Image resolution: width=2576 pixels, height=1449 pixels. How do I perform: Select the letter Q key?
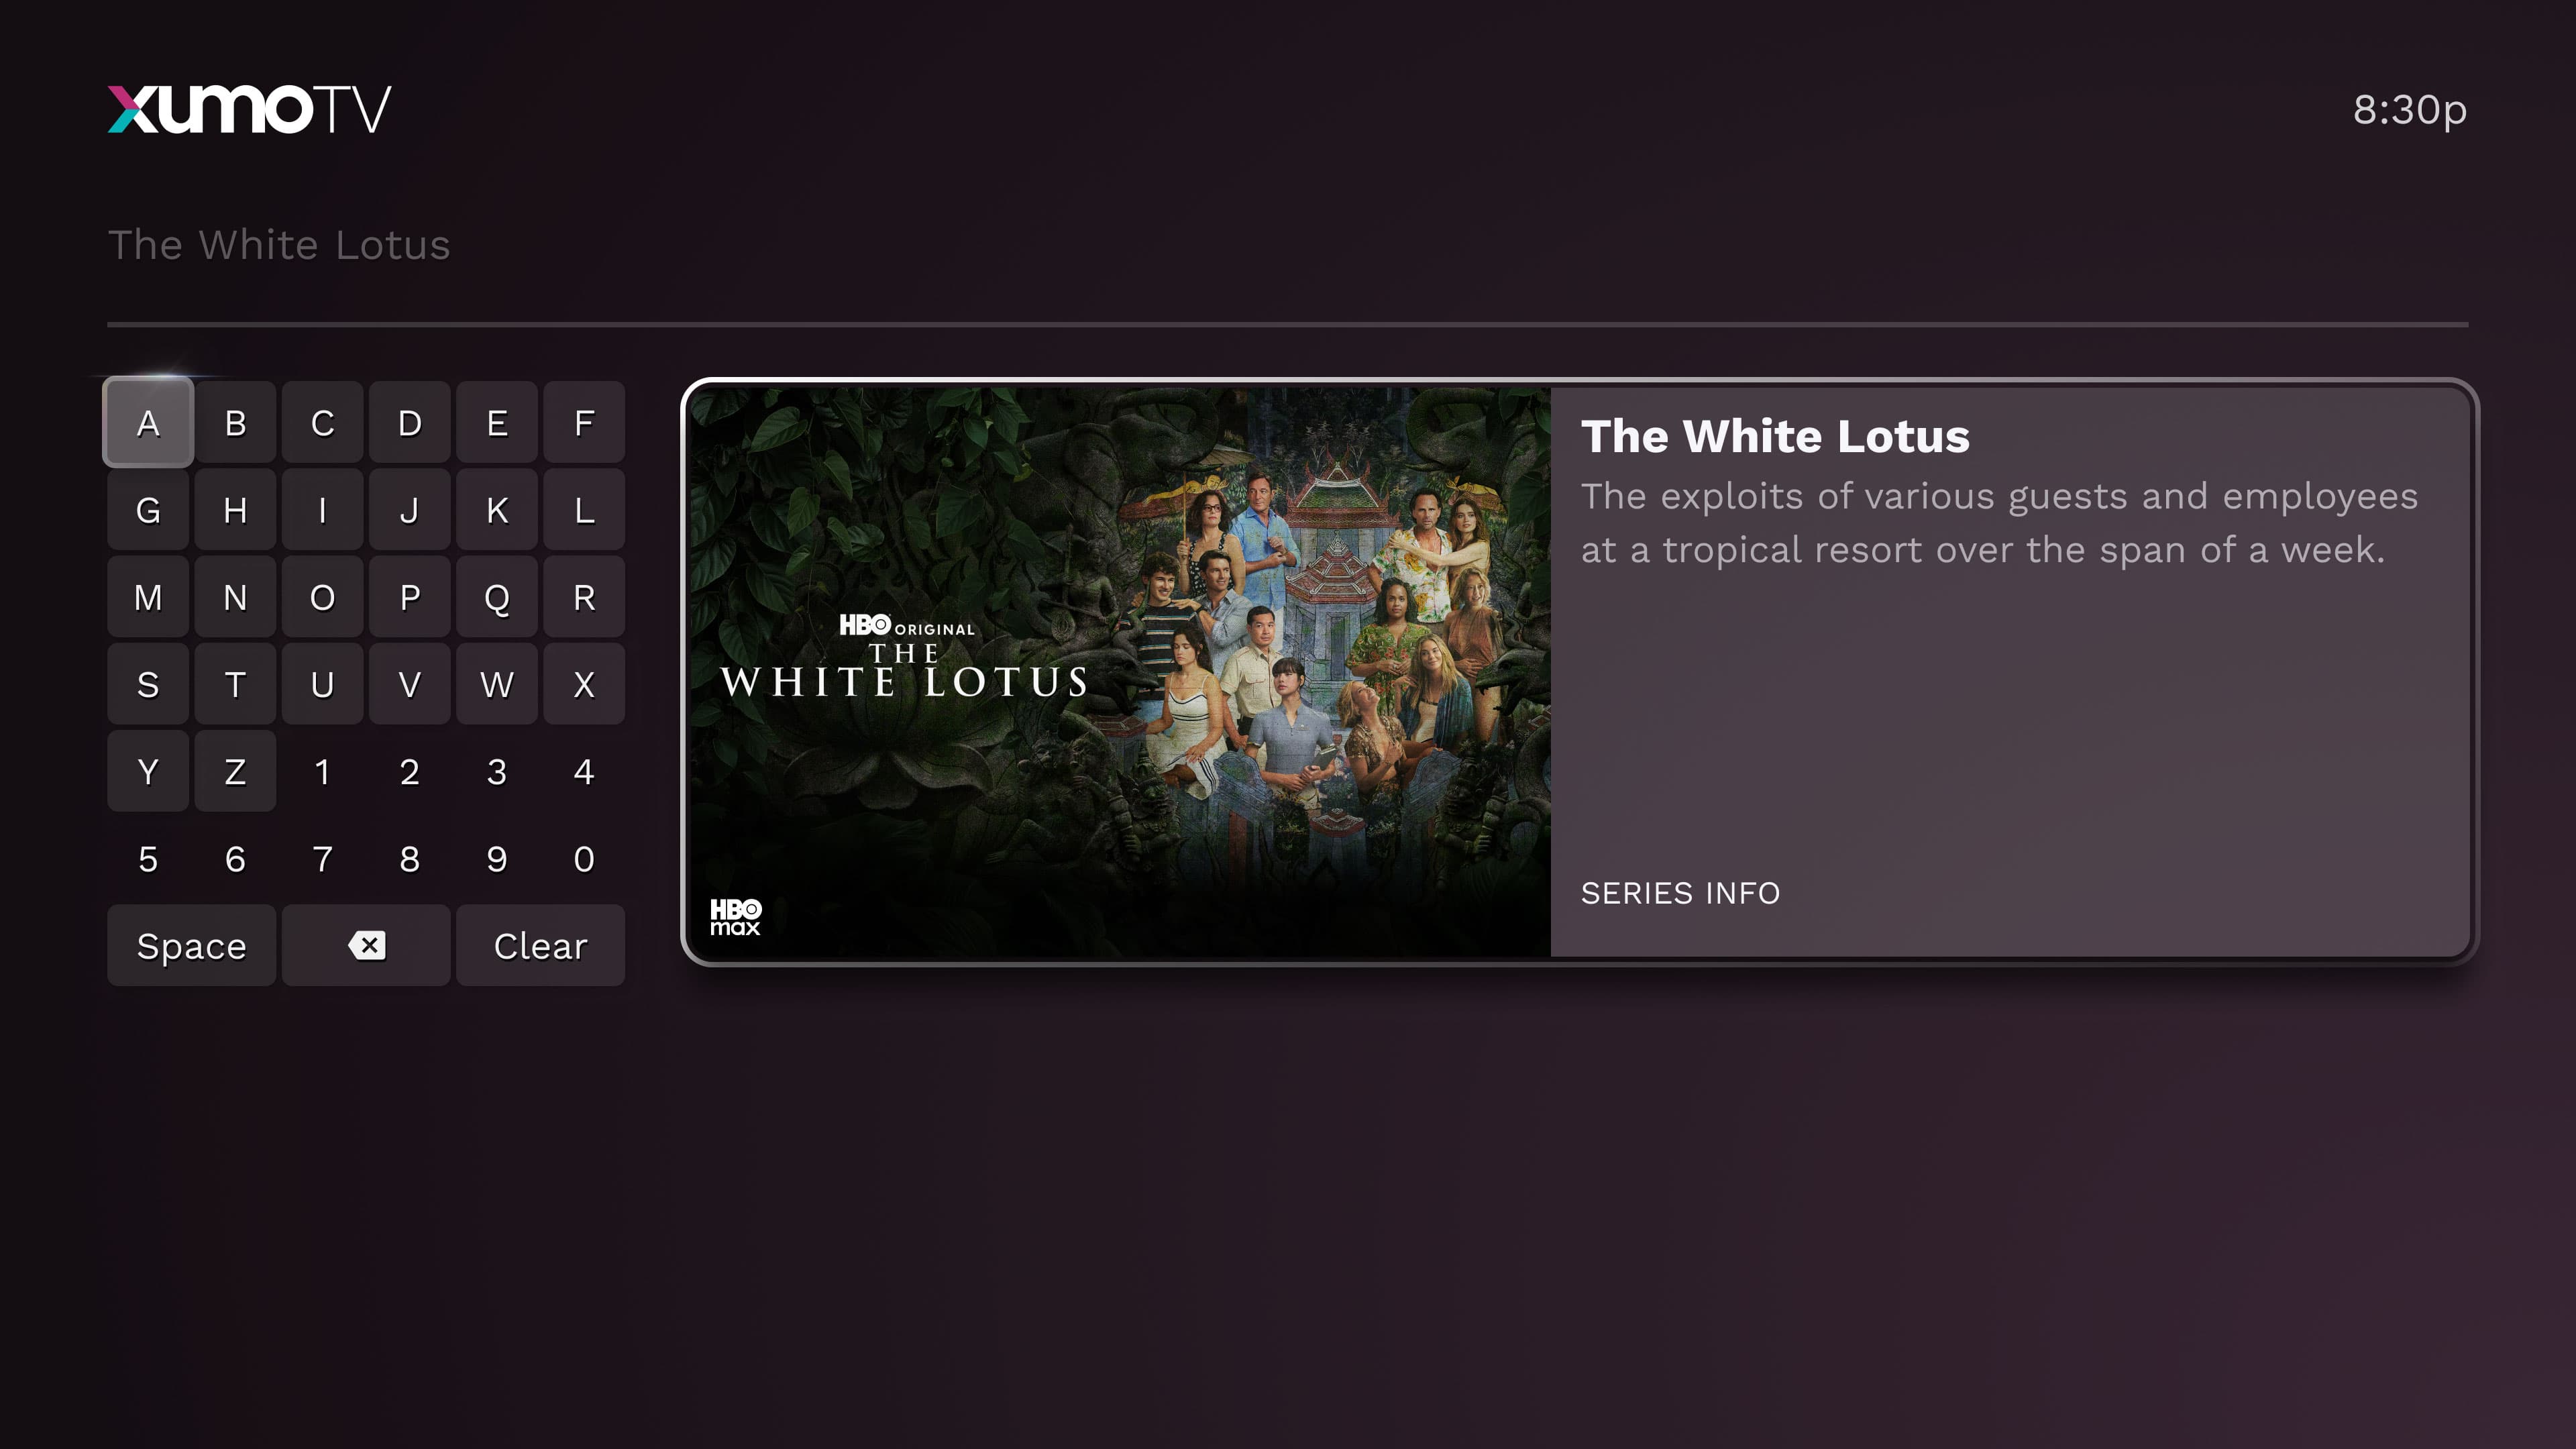click(x=497, y=597)
